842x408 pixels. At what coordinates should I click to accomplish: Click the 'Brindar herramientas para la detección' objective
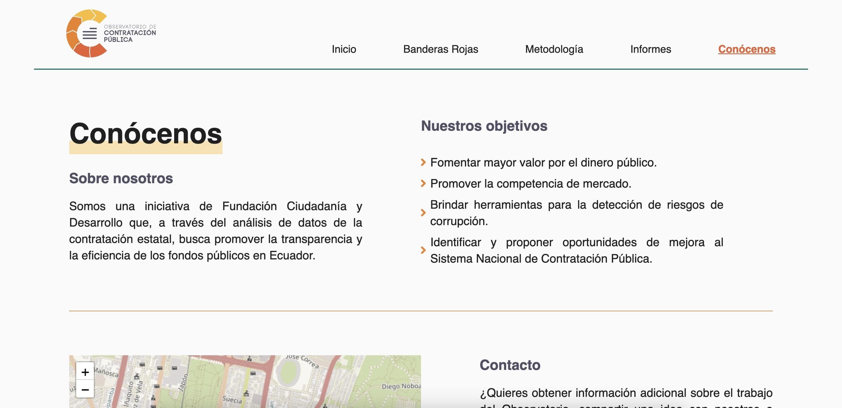577,213
